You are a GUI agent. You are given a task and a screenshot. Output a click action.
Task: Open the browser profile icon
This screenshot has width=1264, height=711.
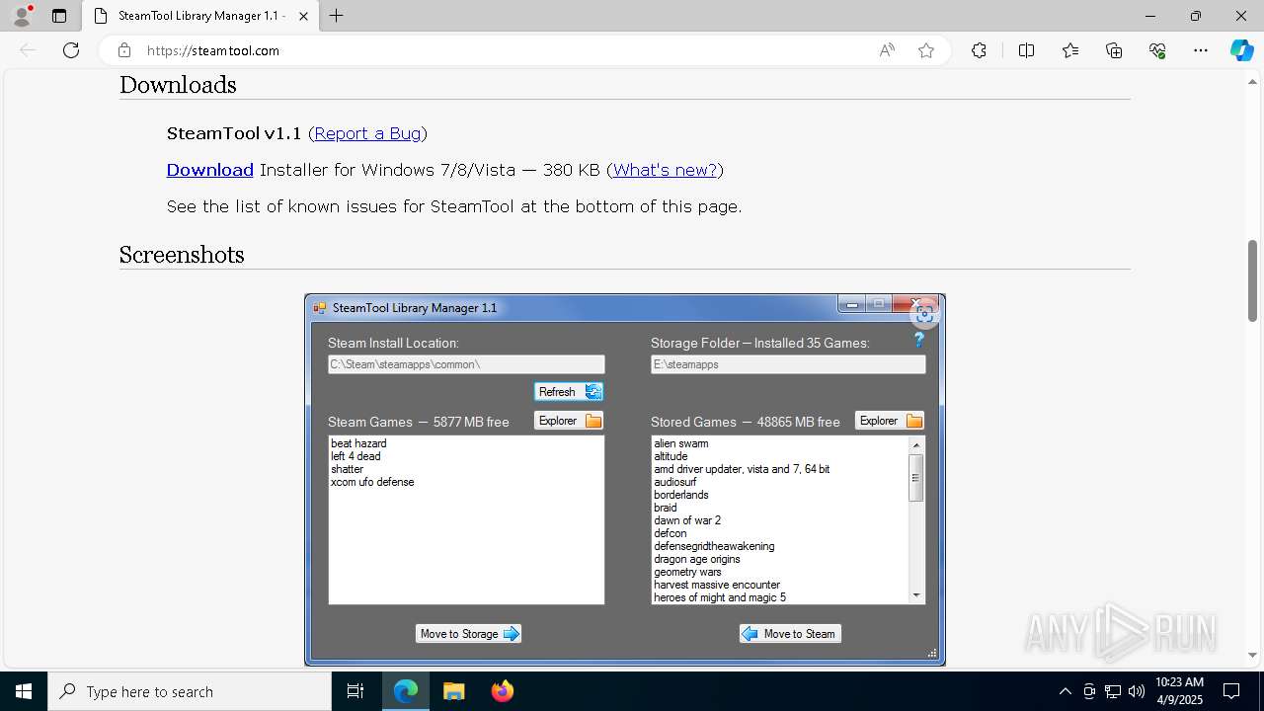click(x=22, y=16)
